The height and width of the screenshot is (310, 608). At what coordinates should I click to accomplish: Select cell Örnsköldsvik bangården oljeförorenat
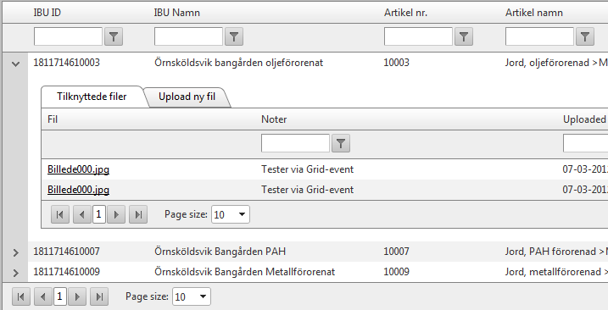point(238,63)
